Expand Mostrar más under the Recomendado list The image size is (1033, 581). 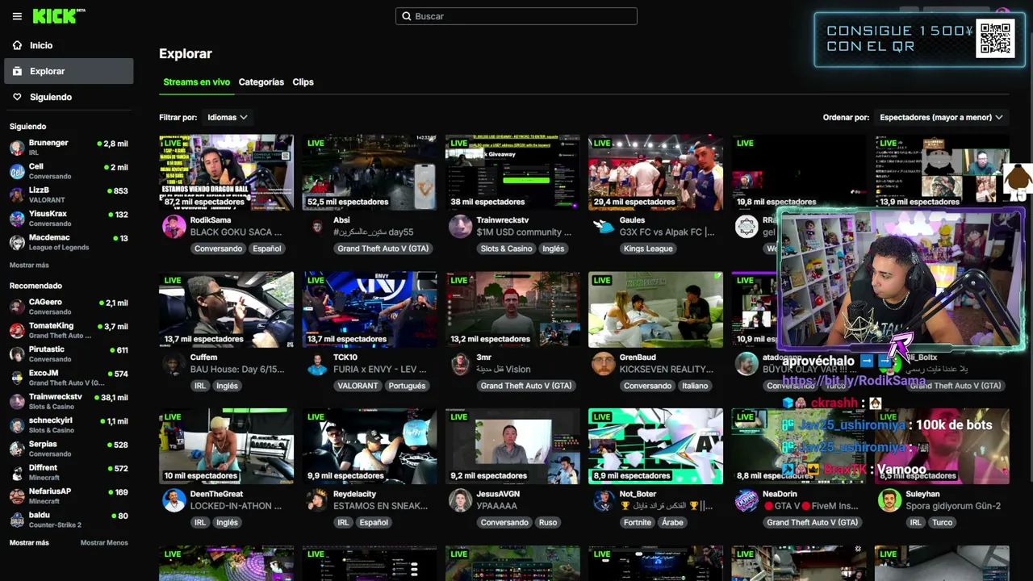point(29,543)
